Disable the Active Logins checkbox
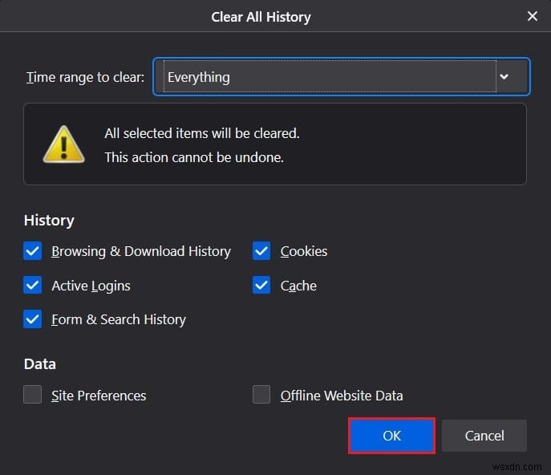This screenshot has width=551, height=475. [x=33, y=286]
